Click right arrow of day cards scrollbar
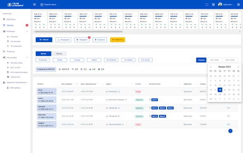This screenshot has height=153, width=243. 240,31
